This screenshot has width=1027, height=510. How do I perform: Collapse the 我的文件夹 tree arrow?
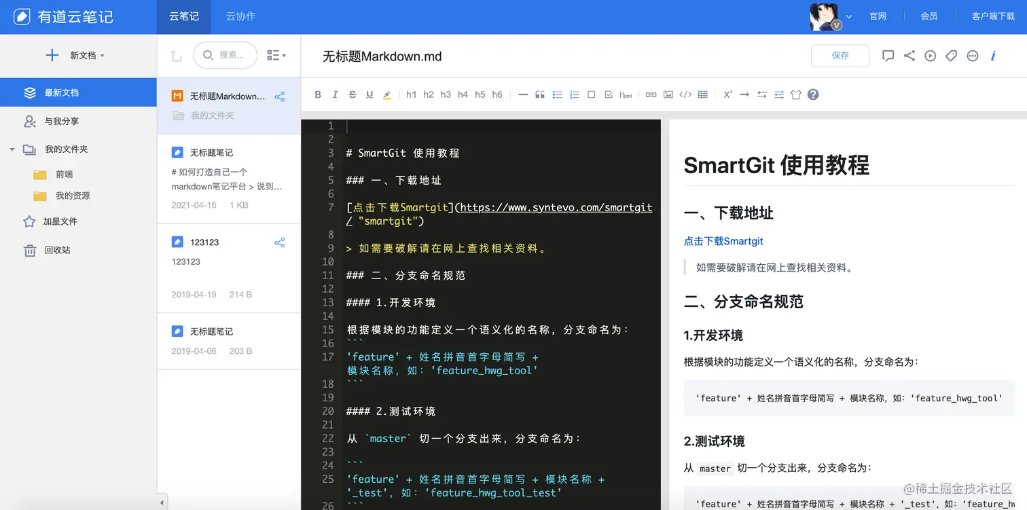coord(12,149)
